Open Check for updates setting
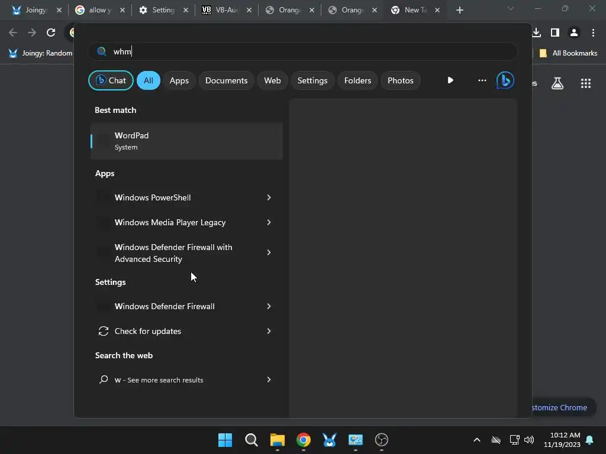Screen dimensions: 606x454 point(147,331)
